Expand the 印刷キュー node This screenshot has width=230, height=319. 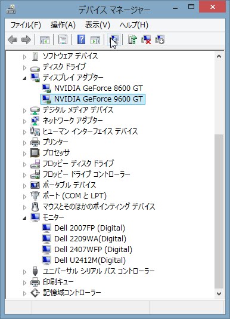(24, 283)
